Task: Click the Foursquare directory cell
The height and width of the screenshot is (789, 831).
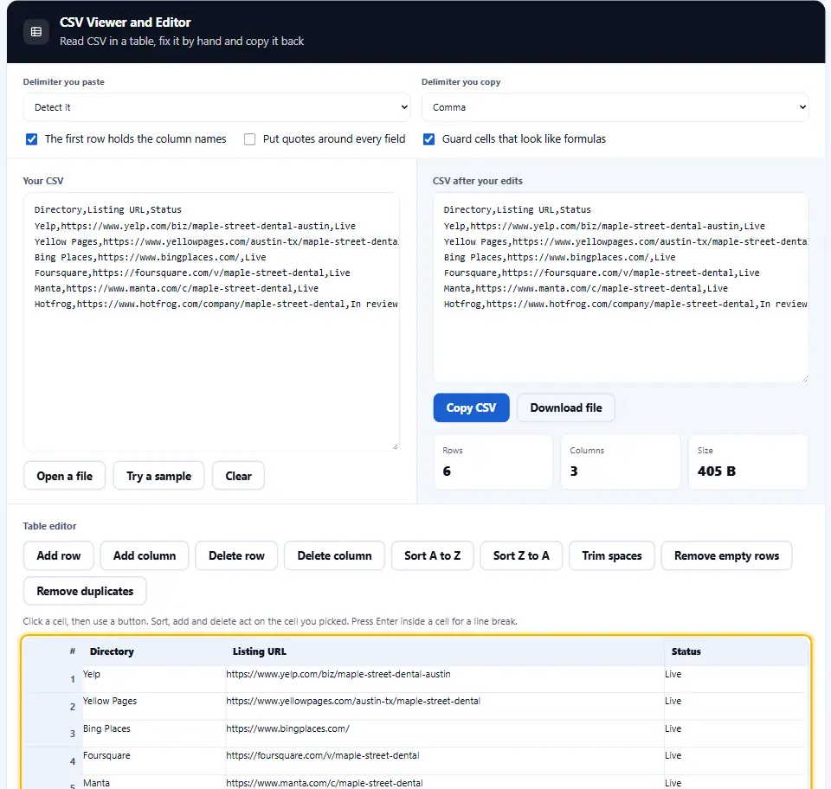Action: click(154, 760)
